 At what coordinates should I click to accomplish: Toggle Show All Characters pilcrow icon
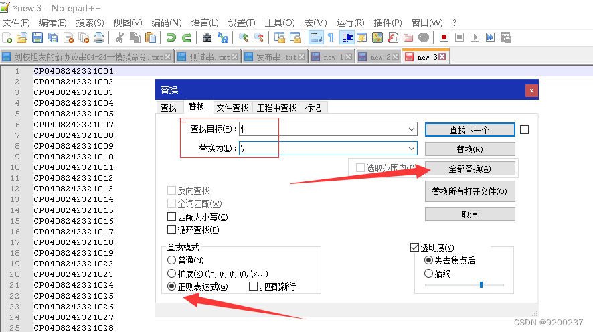(x=331, y=37)
